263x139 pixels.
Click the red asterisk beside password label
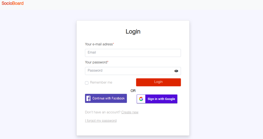click(x=108, y=62)
